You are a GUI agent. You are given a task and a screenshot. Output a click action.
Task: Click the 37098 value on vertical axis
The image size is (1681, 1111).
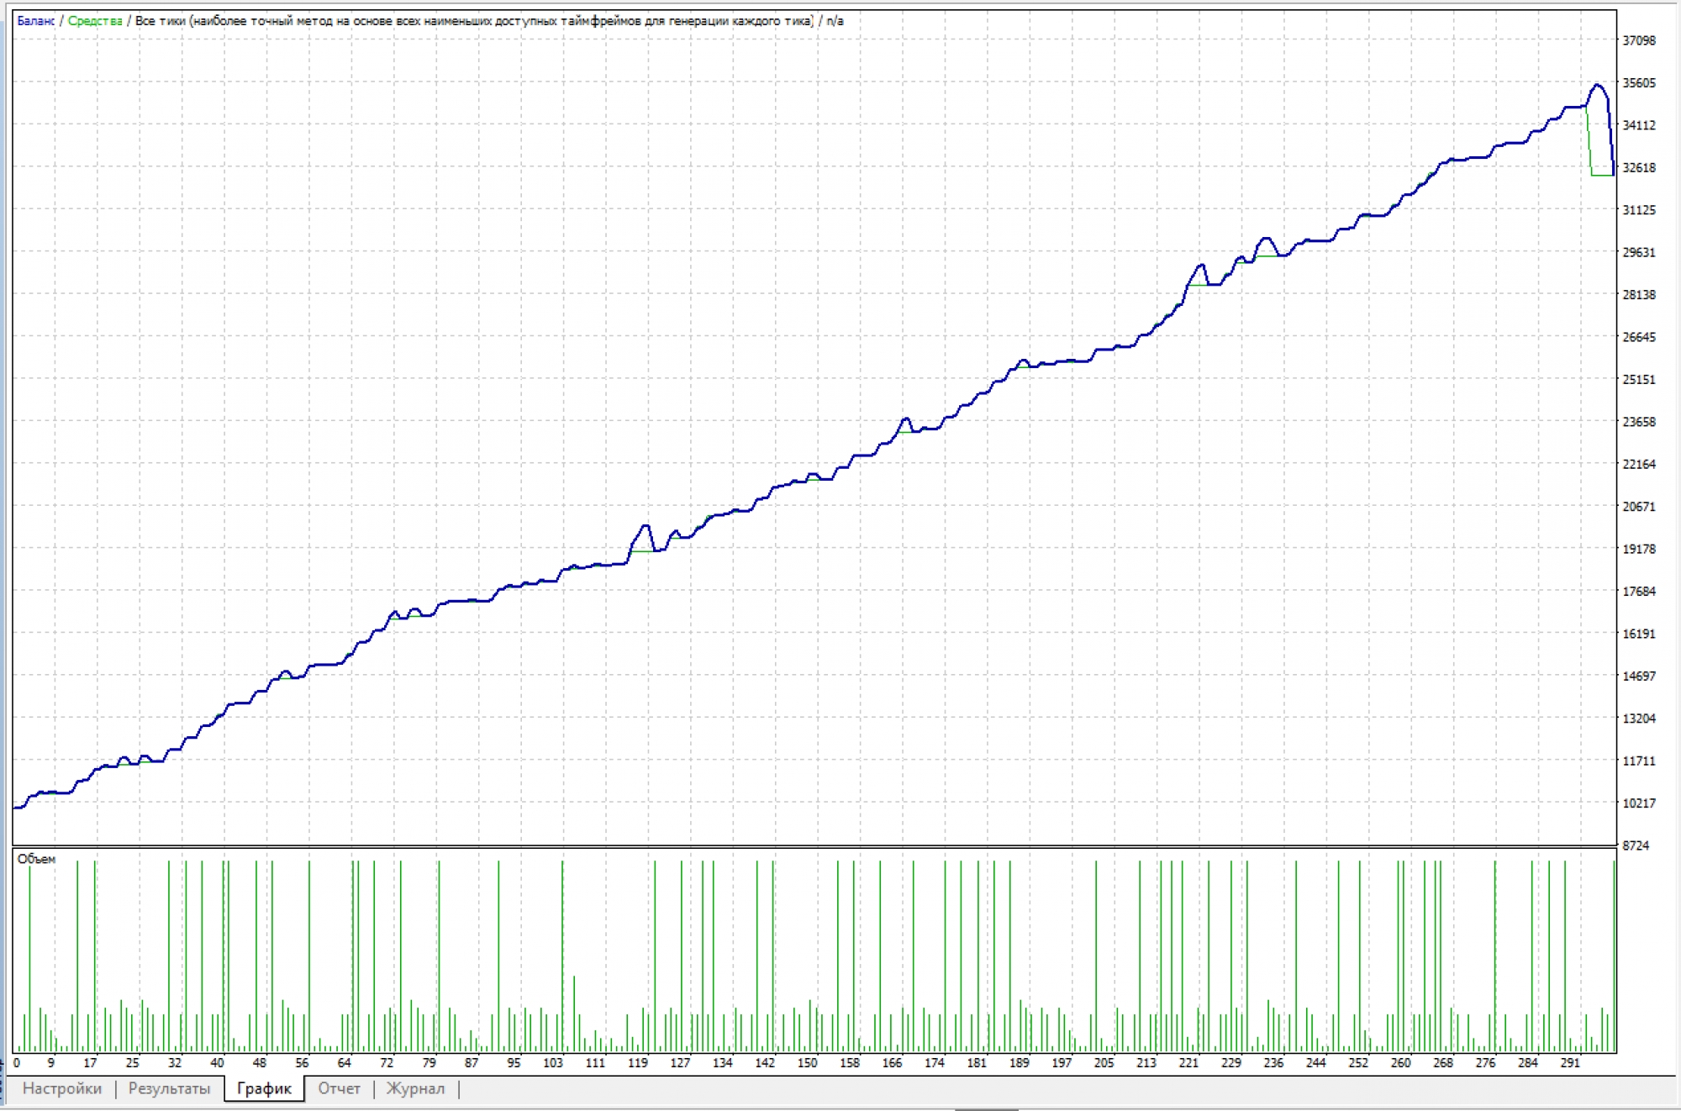click(x=1638, y=40)
